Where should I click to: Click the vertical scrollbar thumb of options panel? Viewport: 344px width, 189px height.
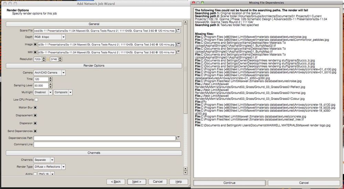click(185, 69)
